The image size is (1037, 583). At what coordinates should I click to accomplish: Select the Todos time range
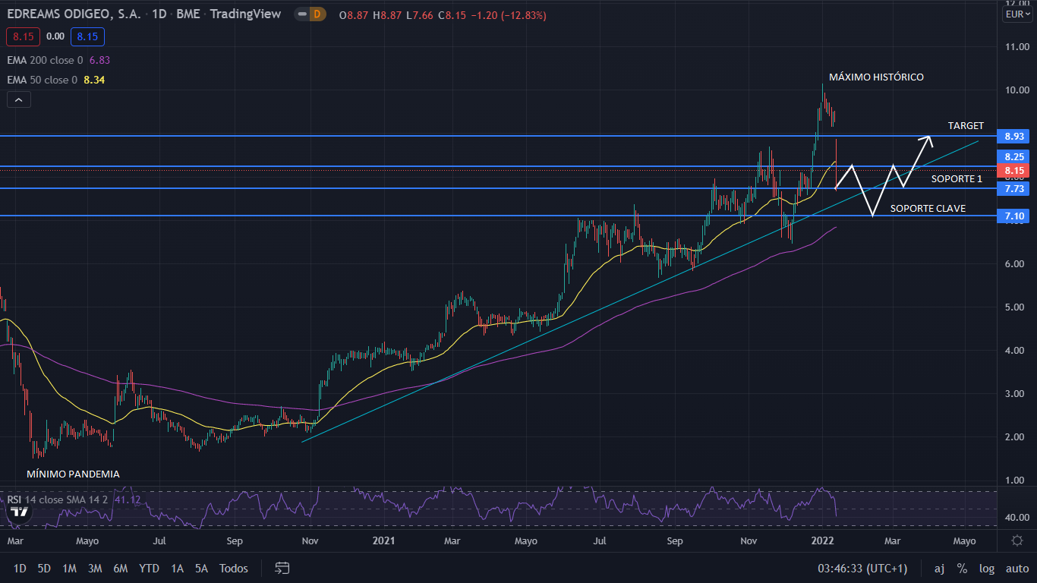233,568
